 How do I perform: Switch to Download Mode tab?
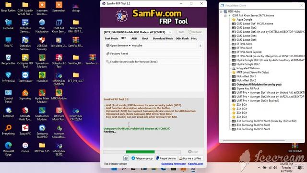coord(163,38)
